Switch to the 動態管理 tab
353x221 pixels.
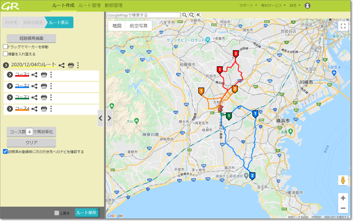pyautogui.click(x=113, y=5)
